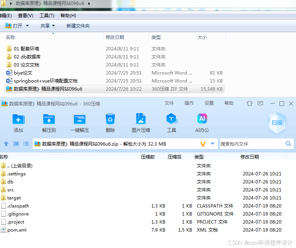
Task: Select the target folder in the archive
Action: click(144, 198)
